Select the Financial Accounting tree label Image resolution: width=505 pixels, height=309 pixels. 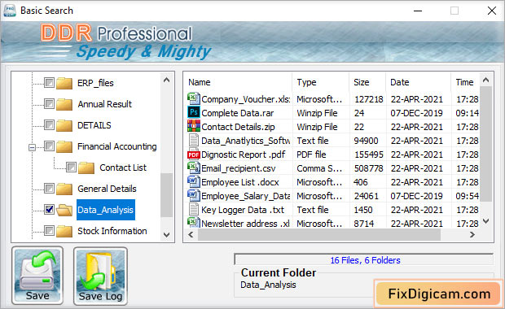point(117,146)
